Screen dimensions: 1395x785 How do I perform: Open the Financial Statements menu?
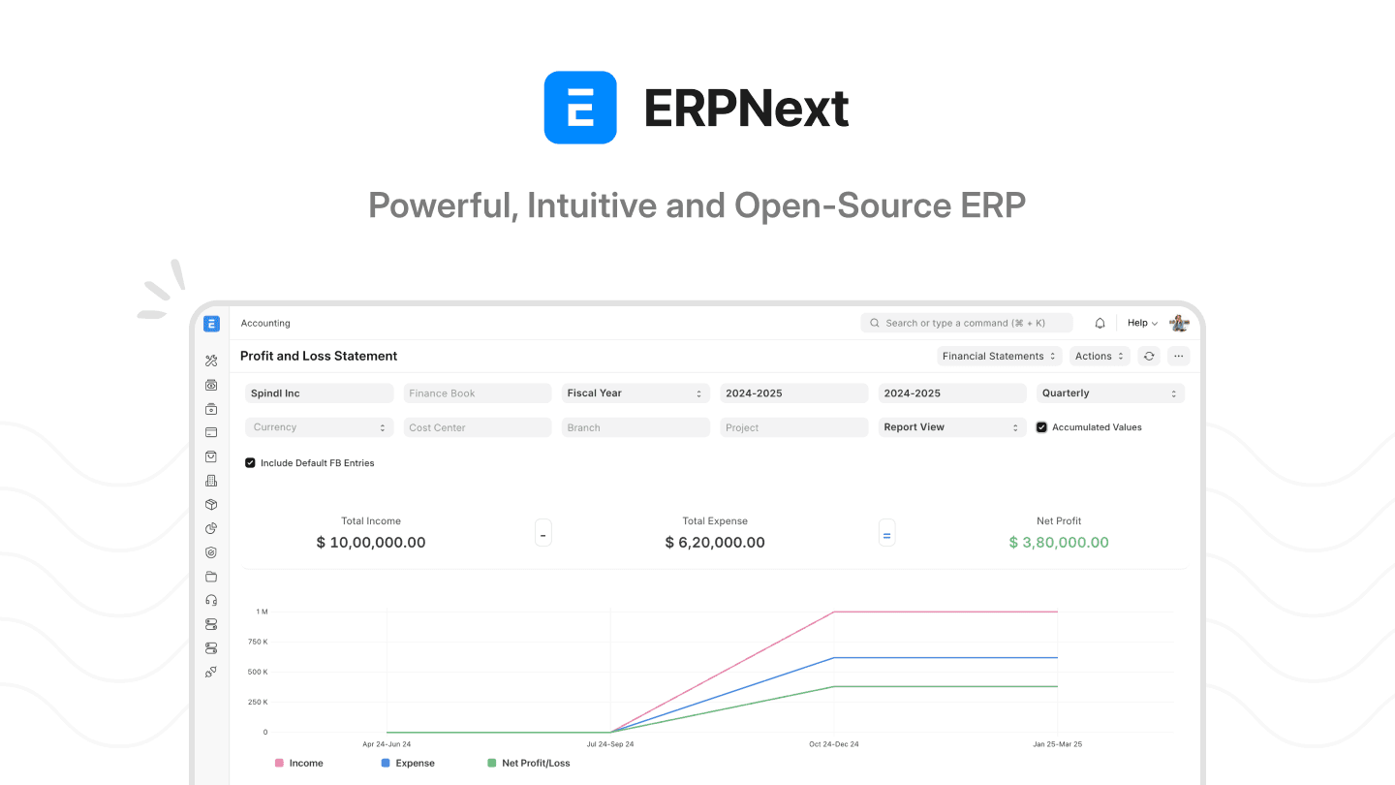coord(999,356)
